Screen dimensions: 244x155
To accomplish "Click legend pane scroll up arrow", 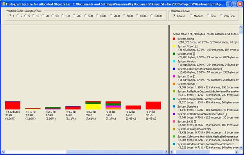I will (x=241, y=27).
